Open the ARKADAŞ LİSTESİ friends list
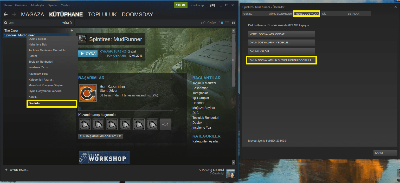Image resolution: width=400 pixels, height=183 pixels. click(x=211, y=170)
